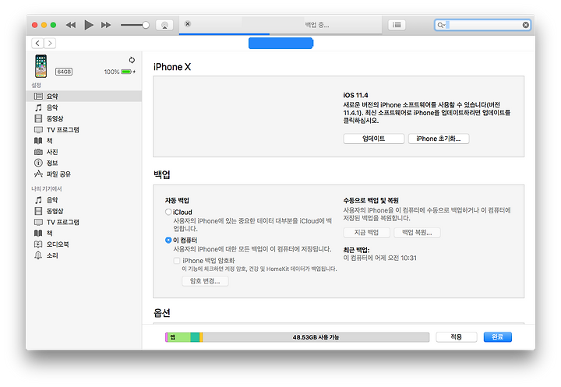561x387 pixels.
Task: Click the 적용 button
Action: tap(456, 337)
